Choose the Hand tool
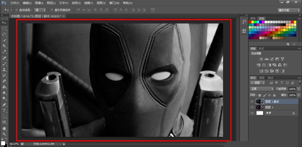 [4, 128]
